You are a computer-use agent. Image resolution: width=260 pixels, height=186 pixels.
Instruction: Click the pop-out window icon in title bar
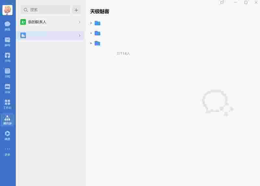tap(222, 2)
